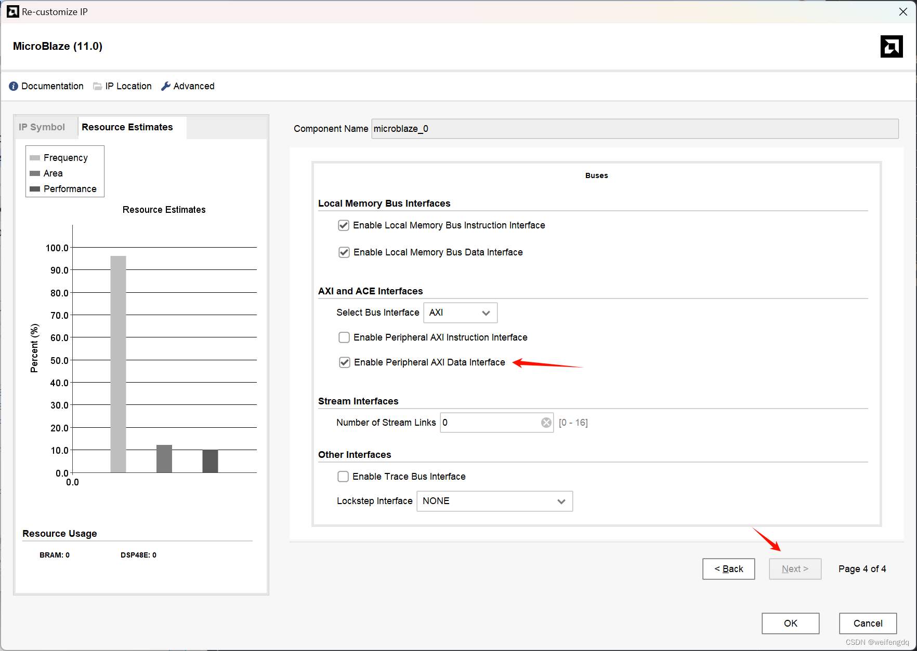
Task: Open the Lockstep Interface NONE dropdown
Action: point(495,501)
